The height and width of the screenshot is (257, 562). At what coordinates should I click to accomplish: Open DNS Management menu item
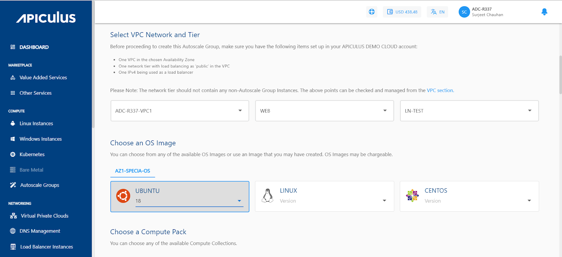click(x=40, y=231)
